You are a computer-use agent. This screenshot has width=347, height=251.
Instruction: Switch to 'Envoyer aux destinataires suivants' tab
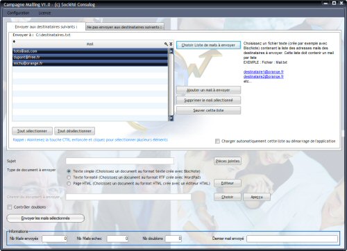coord(46,27)
